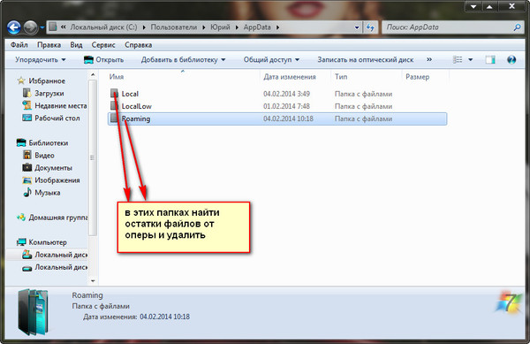530x344 pixels.
Task: Open Музыка library
Action: pos(48,193)
